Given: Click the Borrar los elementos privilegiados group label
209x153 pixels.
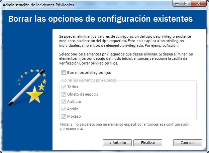Looking at the screenshot, I should click(x=89, y=80).
